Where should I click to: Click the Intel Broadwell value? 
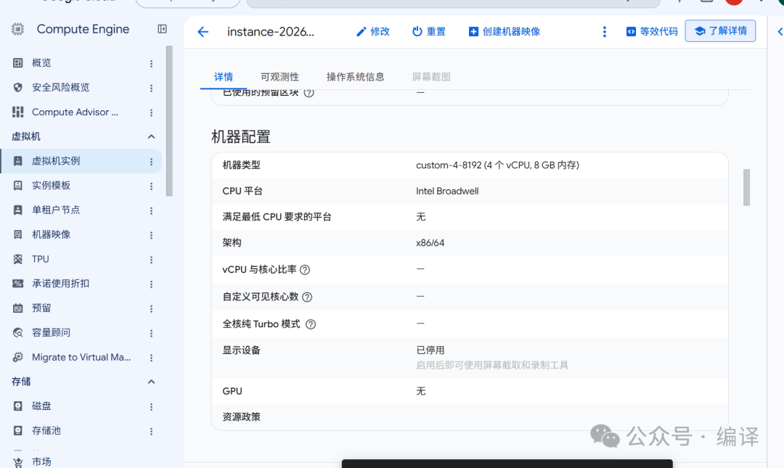tap(447, 191)
